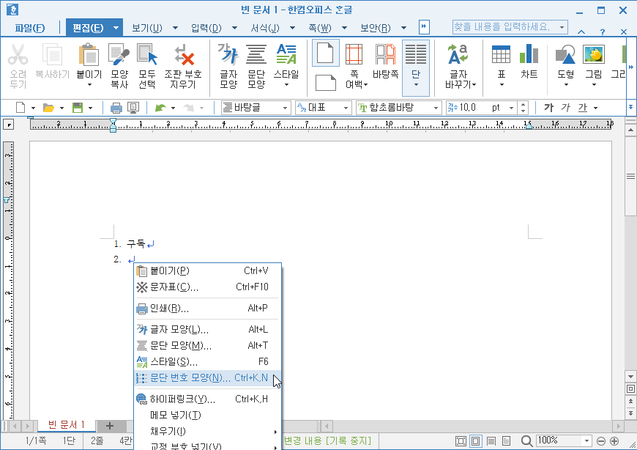
Task: Click the zoom in plus button
Action: coord(614,441)
